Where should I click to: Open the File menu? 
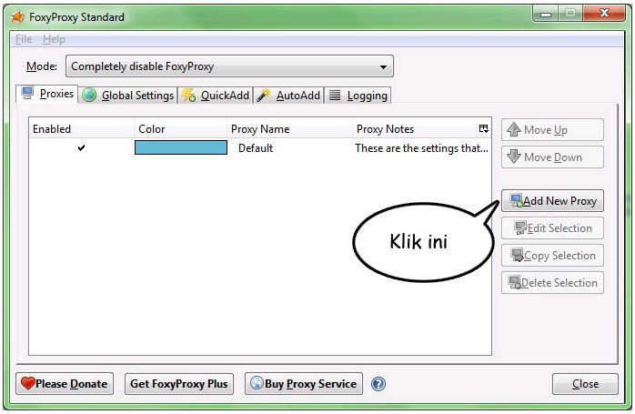[24, 39]
